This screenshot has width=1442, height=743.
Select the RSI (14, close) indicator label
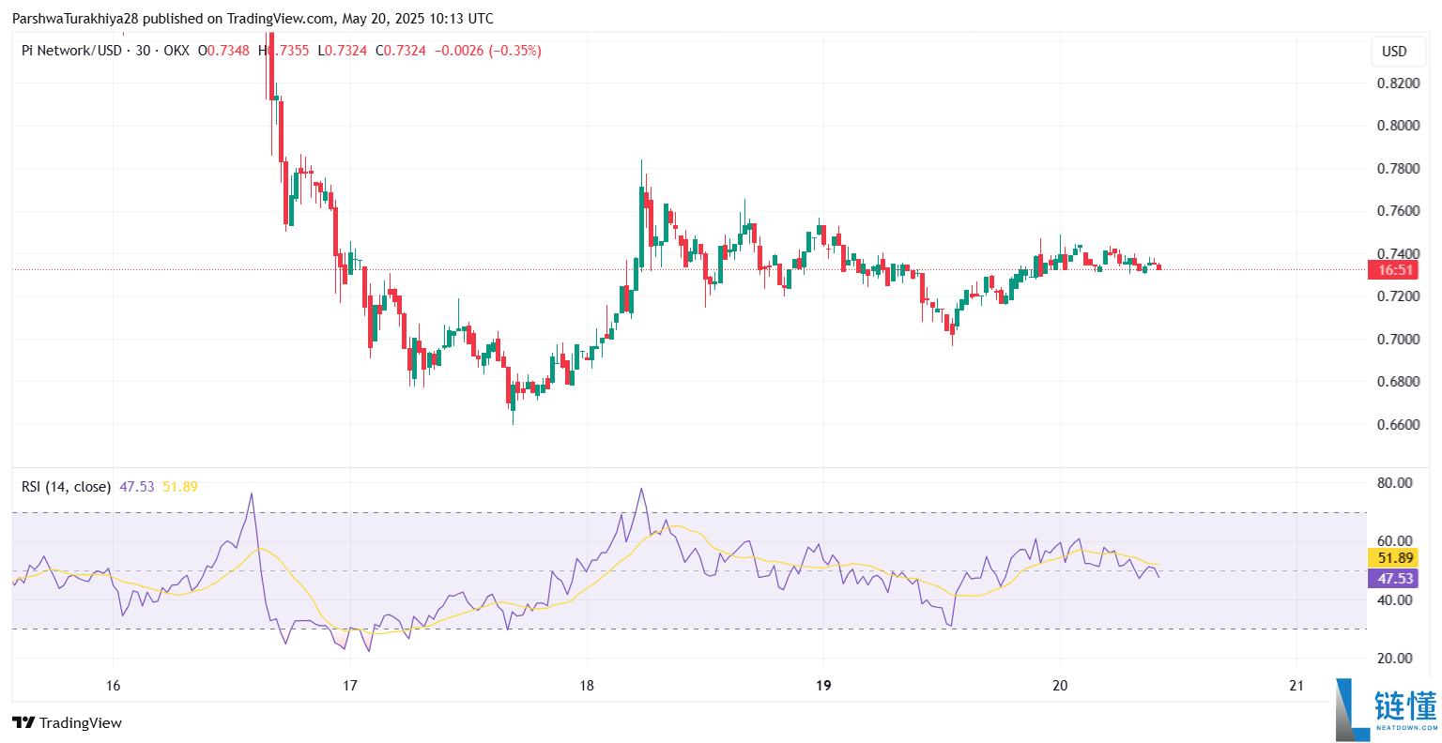pos(66,487)
